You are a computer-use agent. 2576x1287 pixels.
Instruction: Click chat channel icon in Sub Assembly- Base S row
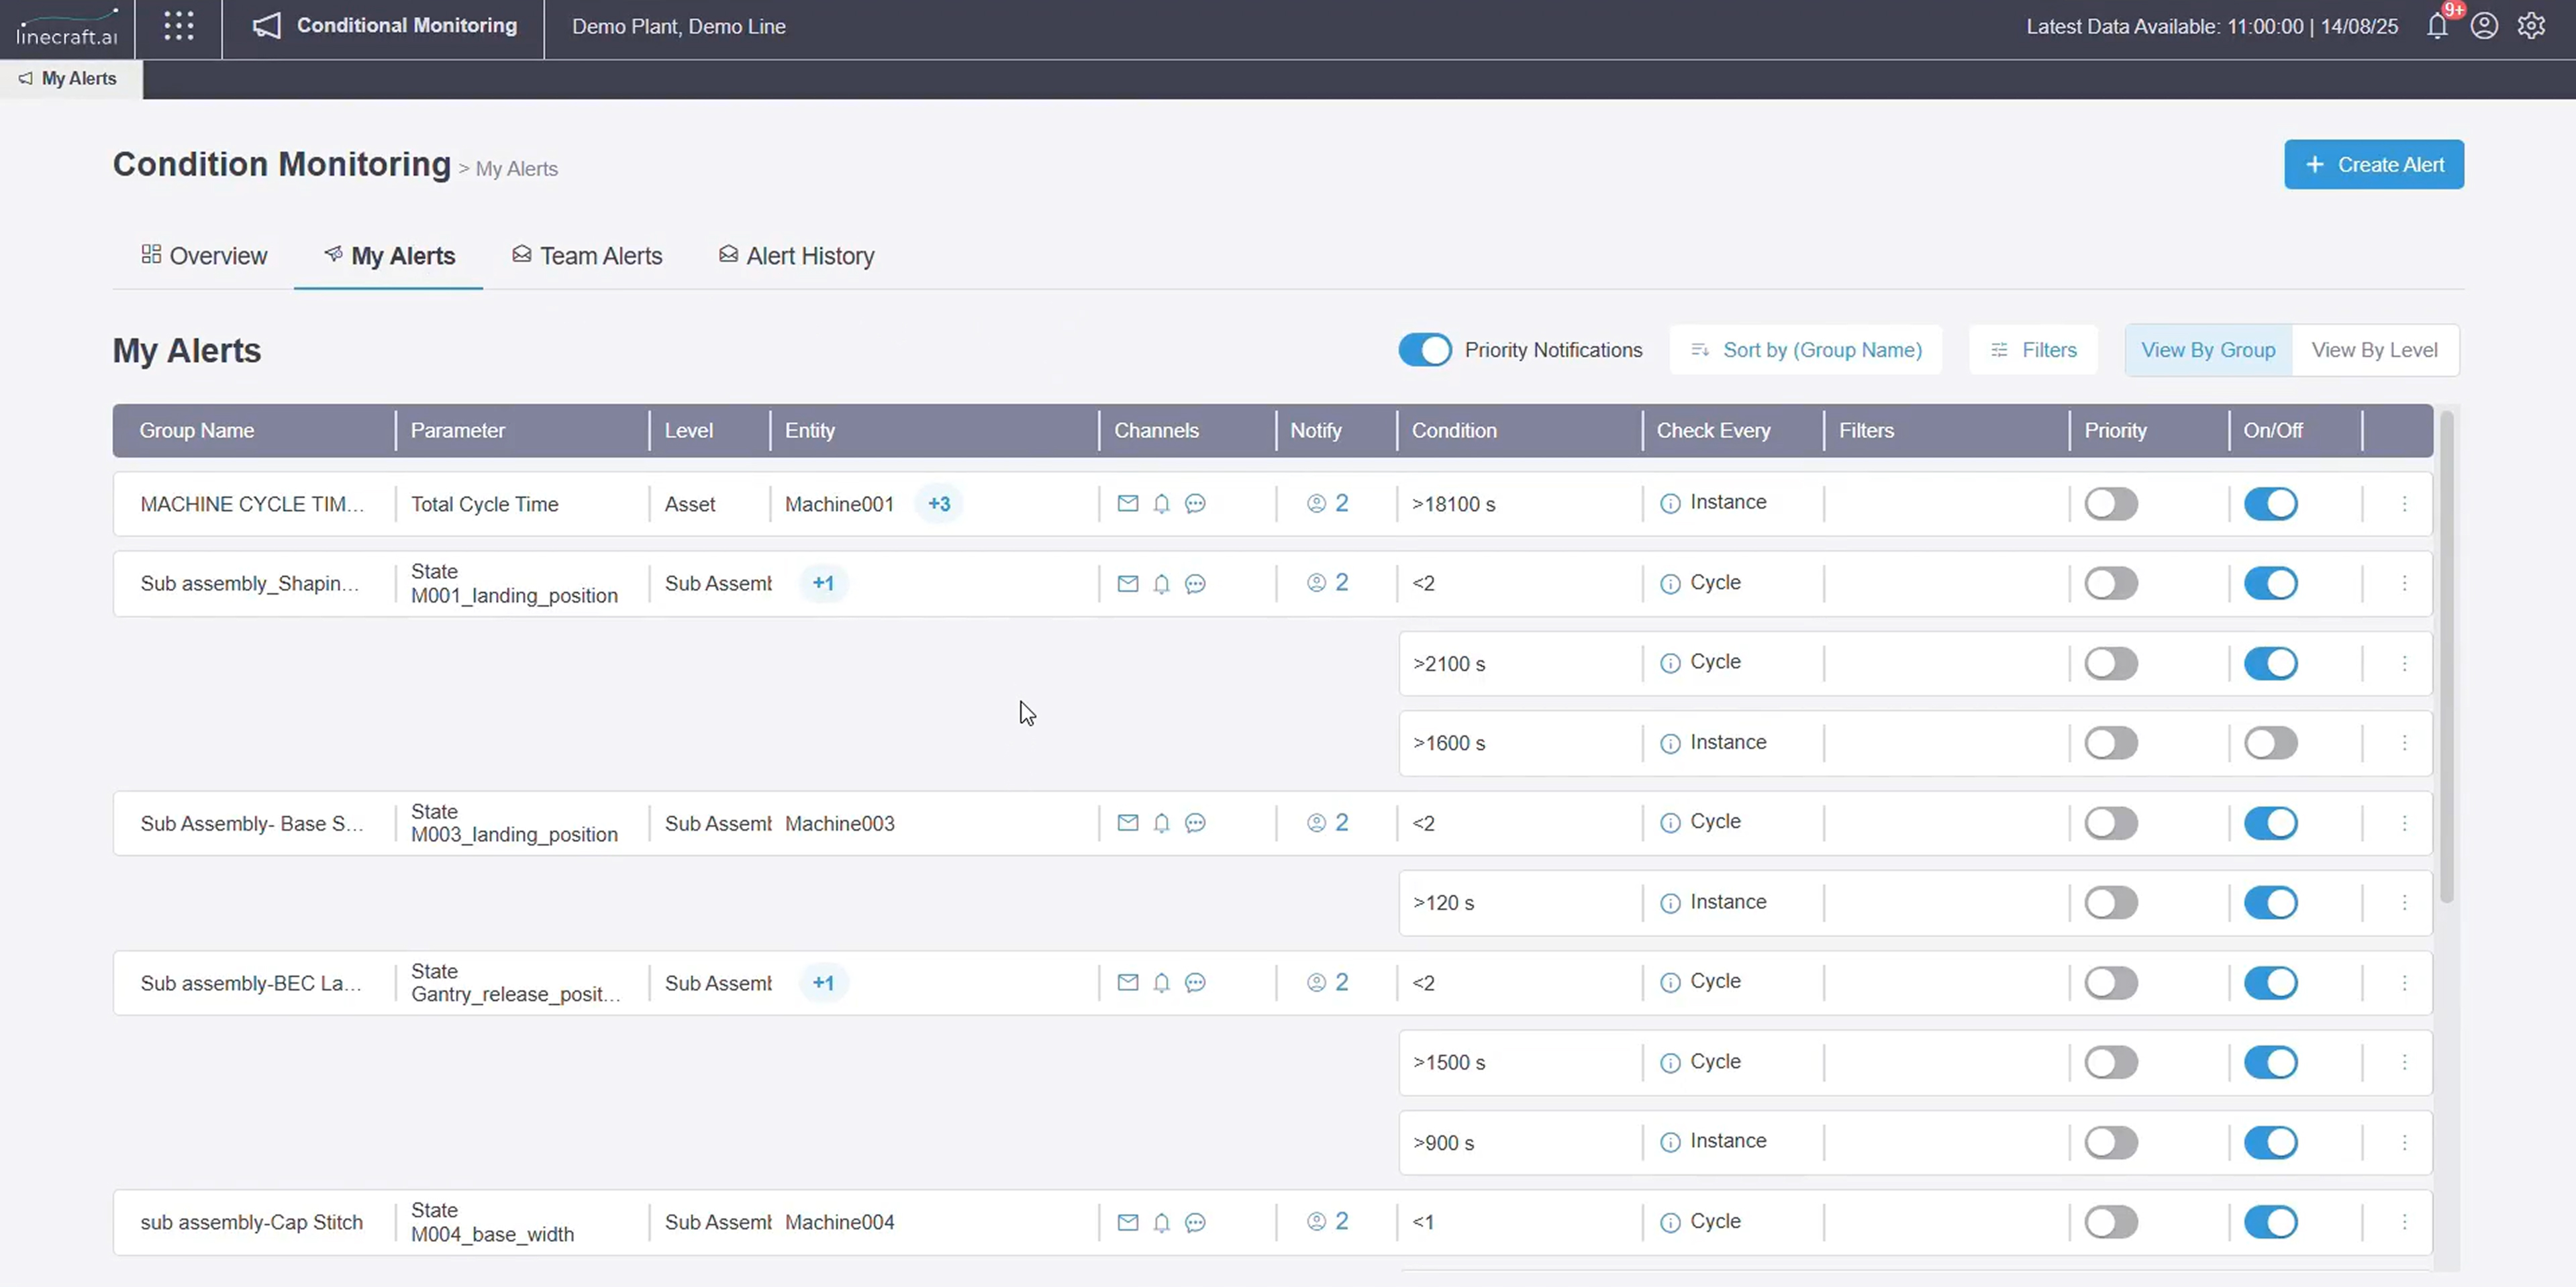(1195, 823)
